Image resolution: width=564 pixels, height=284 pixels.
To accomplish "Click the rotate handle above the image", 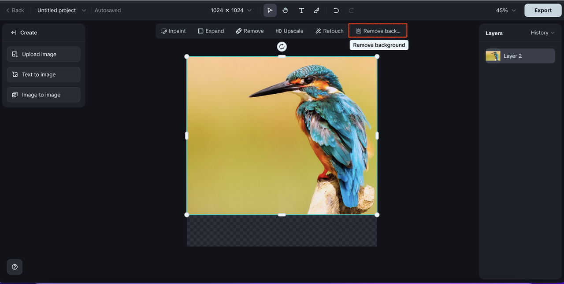I will (x=282, y=46).
